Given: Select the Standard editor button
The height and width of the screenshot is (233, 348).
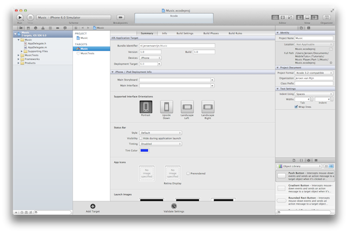Looking at the screenshot, I should (275, 17).
